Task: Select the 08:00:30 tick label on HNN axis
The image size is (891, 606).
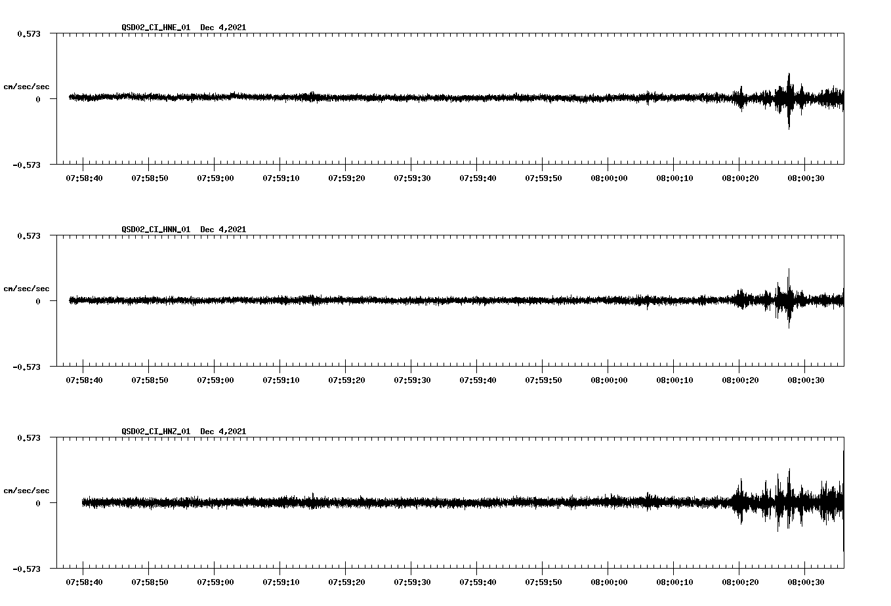Action: (x=806, y=380)
